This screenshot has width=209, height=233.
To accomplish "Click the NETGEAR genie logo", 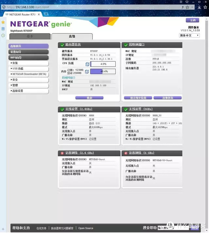I will click(41, 24).
